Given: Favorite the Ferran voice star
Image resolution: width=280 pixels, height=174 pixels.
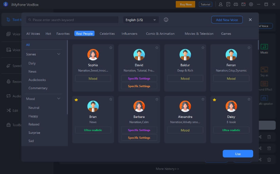Looking at the screenshot, I should tap(249, 48).
